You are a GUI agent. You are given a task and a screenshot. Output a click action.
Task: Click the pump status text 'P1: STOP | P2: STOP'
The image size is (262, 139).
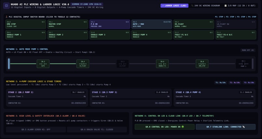225,17
